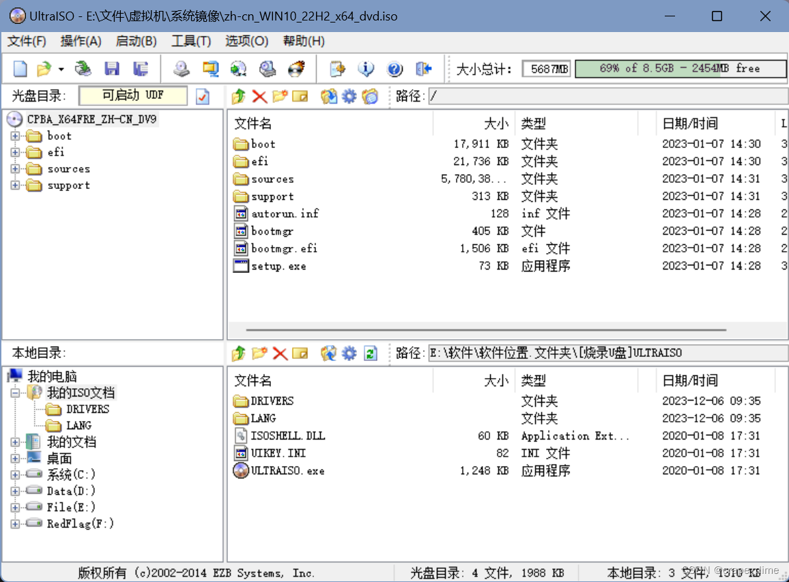
Task: Open the 工具(T) menu
Action: click(190, 41)
